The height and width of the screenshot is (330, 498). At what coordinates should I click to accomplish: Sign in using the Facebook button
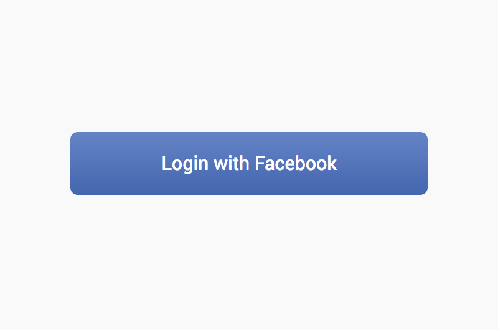[249, 163]
